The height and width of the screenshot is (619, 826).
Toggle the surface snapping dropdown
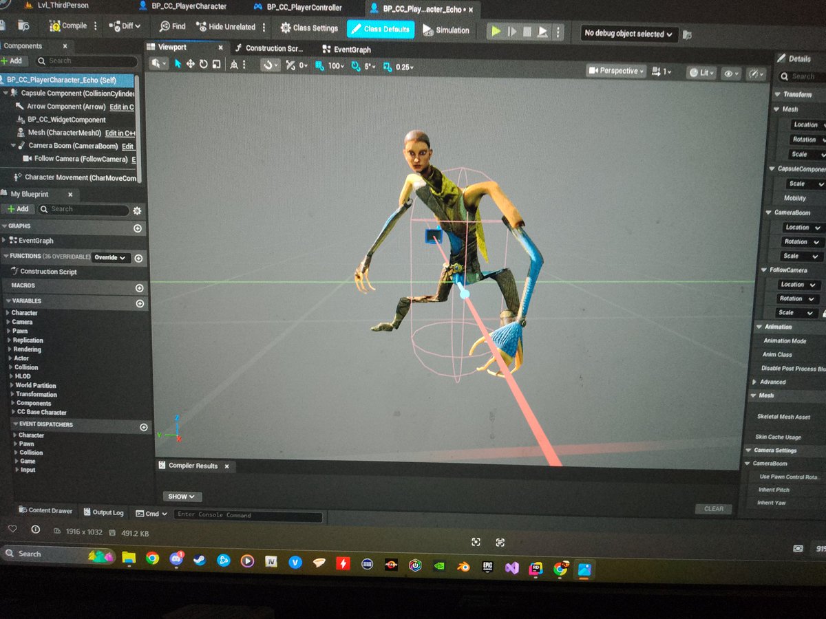coord(271,66)
